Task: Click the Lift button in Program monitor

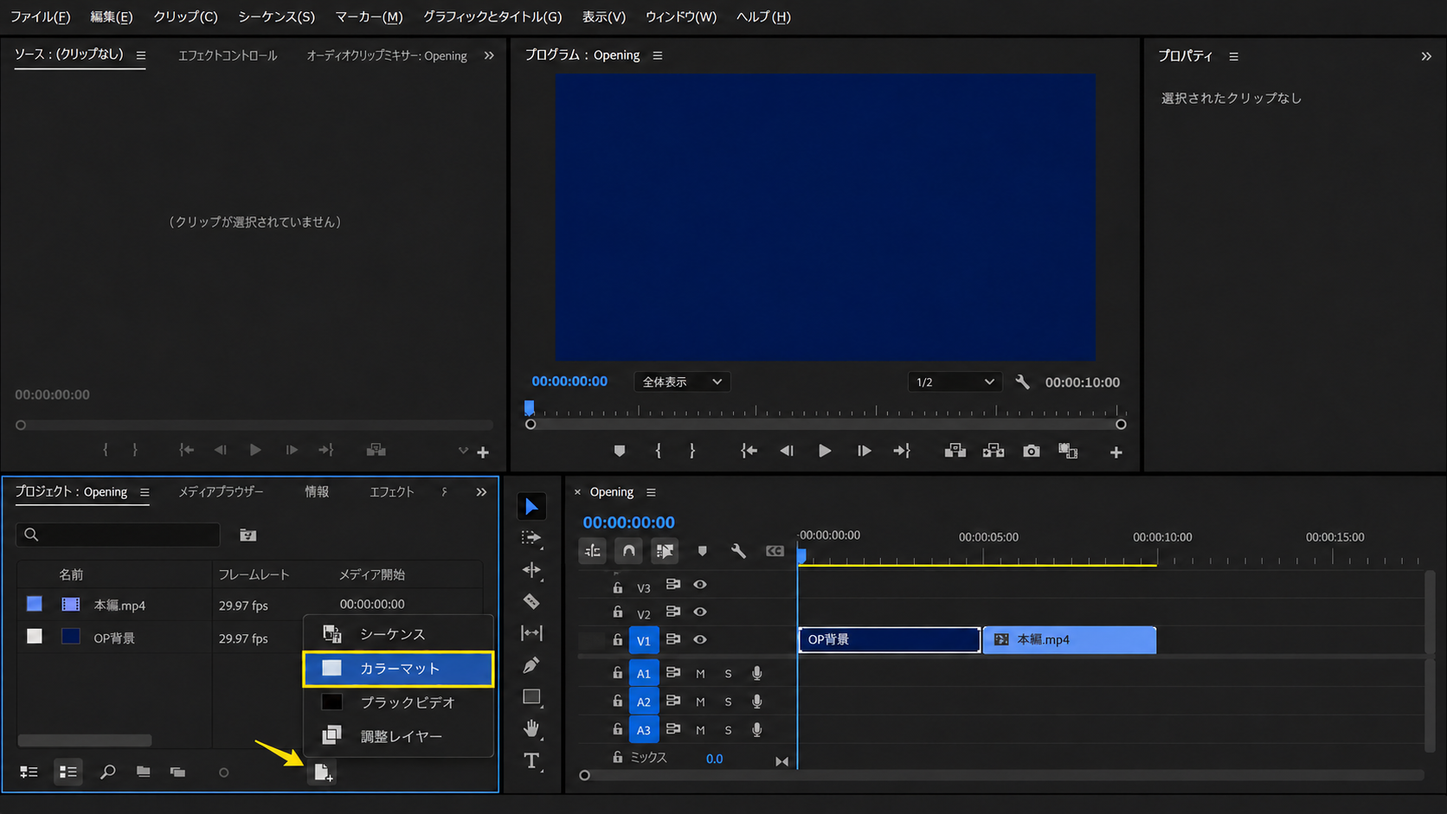Action: (955, 452)
